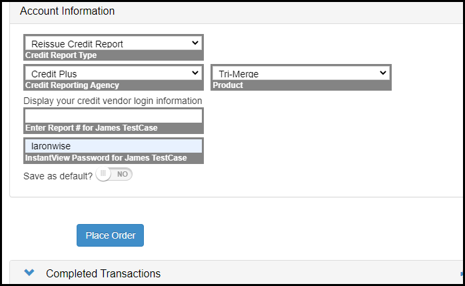
Task: Open the Credit Reporting Agency dropdown
Action: 113,73
